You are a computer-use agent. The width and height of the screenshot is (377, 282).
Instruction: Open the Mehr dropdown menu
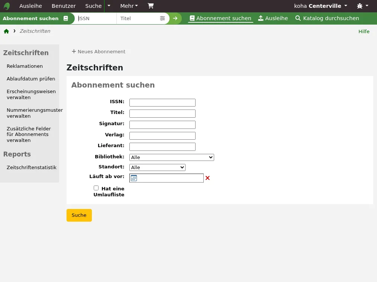[129, 6]
